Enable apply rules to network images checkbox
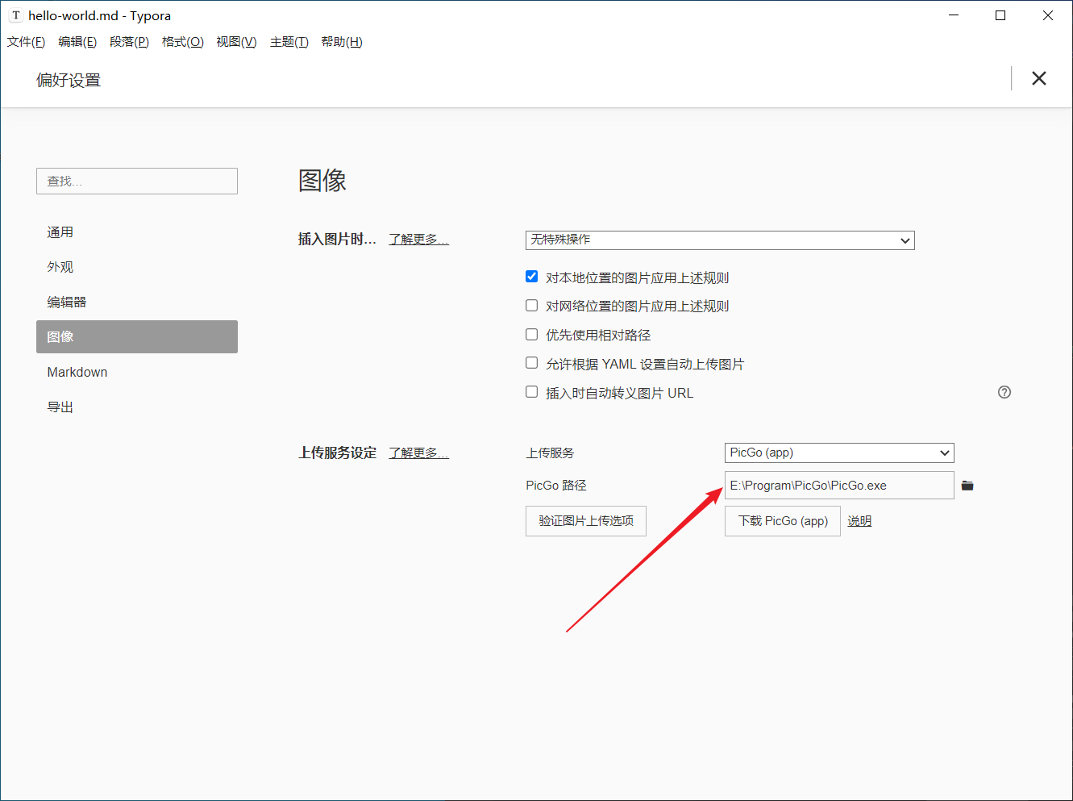1073x801 pixels. click(x=532, y=306)
